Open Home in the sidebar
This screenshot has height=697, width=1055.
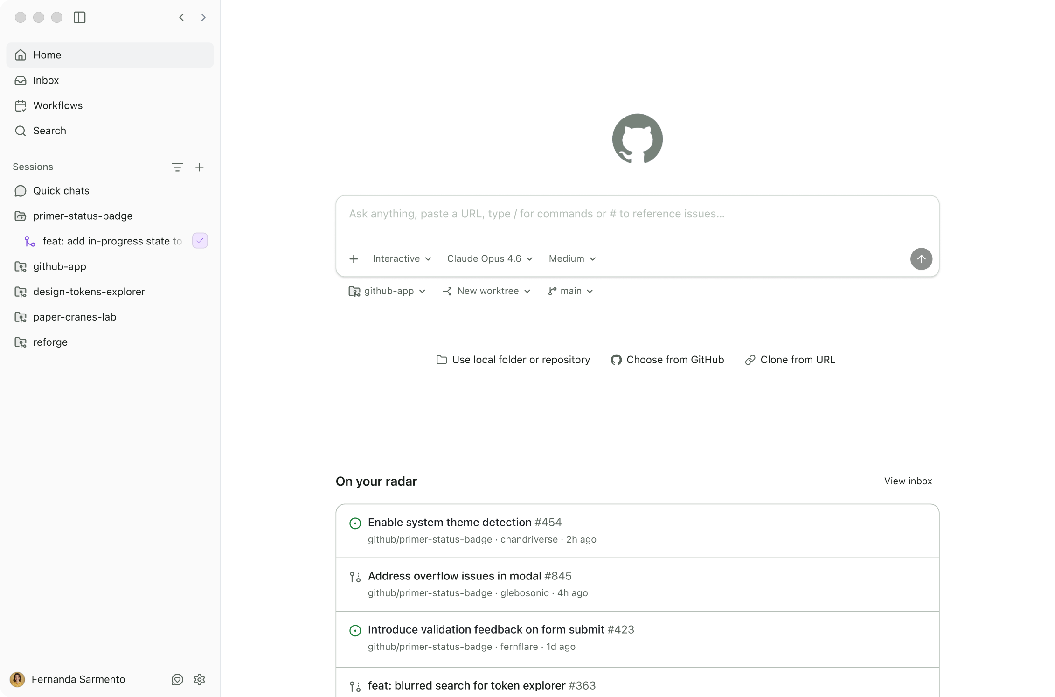tap(110, 55)
